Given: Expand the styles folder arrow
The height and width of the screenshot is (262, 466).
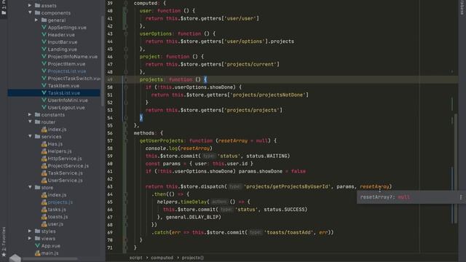Looking at the screenshot, I should (x=30, y=231).
